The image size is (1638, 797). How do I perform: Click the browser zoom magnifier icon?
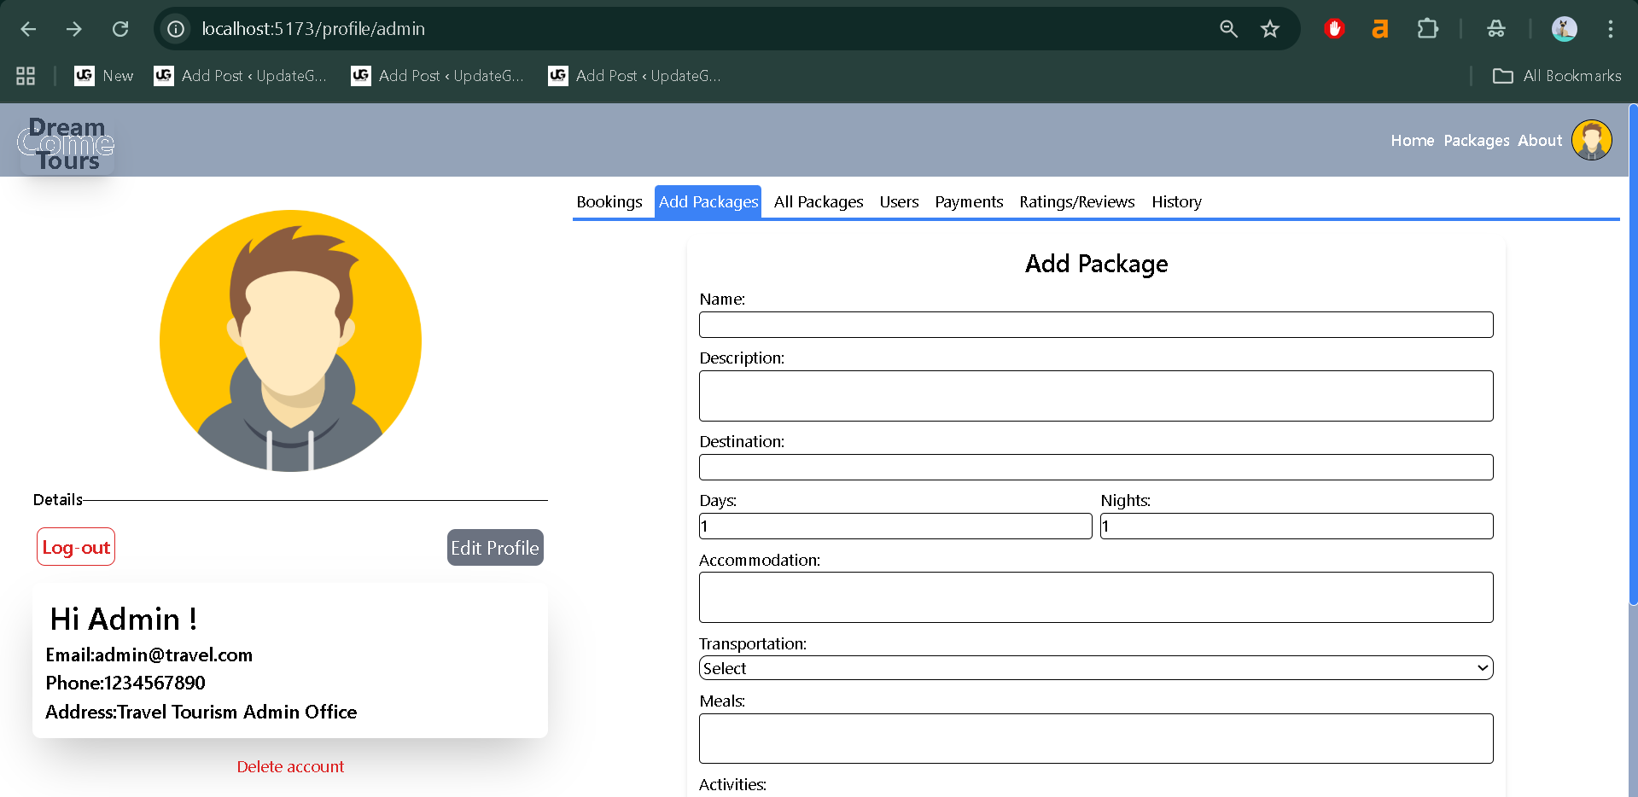[x=1228, y=29]
